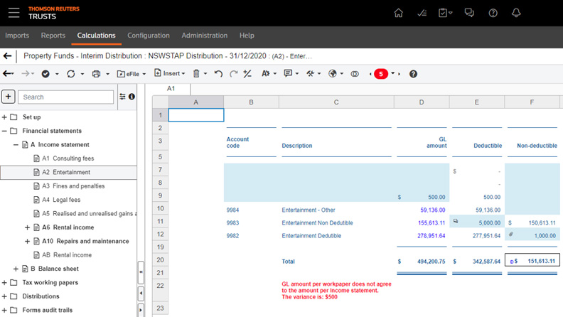This screenshot has height=317, width=563.
Task: Open the Insert dropdown menu
Action: point(170,73)
